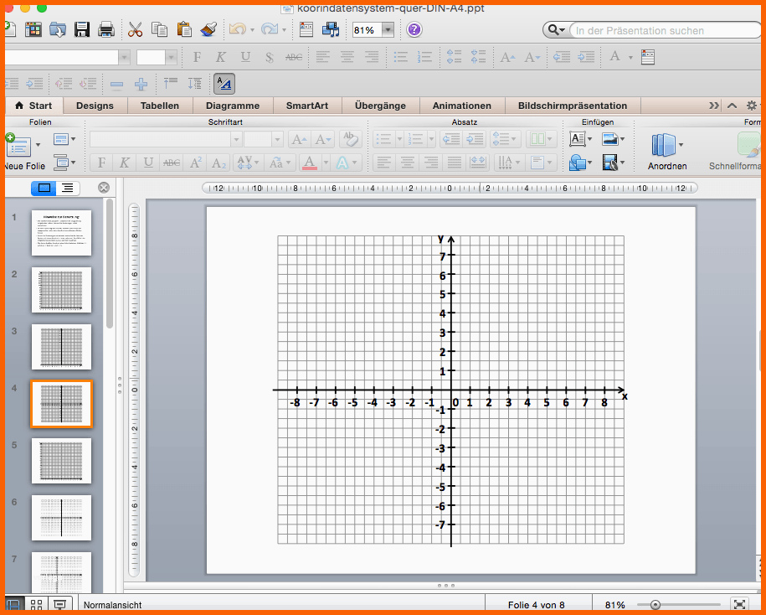
Task: Collapse the ribbon with the chevron
Action: coord(732,106)
